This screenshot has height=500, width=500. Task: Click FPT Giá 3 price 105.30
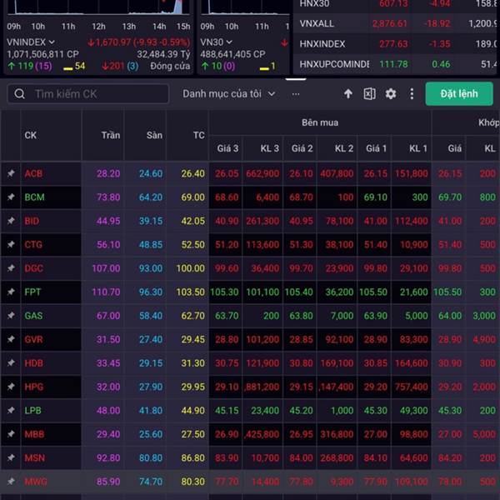(224, 292)
